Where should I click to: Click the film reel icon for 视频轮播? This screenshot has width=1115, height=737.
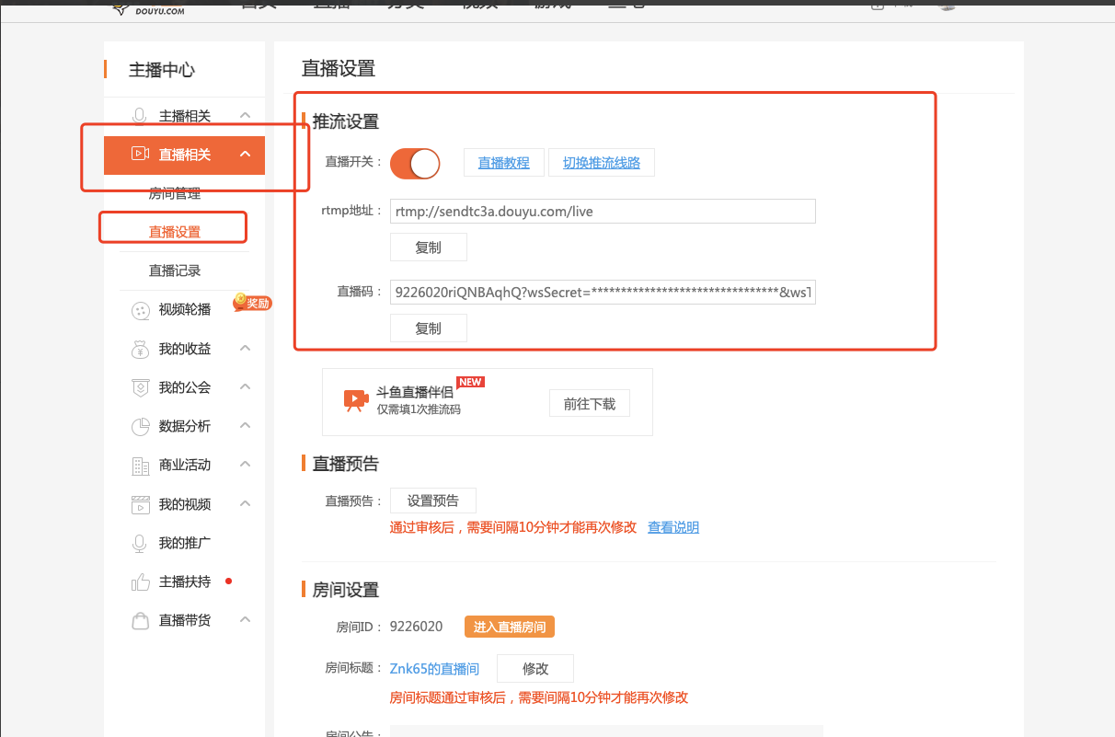[x=140, y=310]
